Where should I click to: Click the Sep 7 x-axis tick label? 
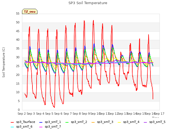coord(68,114)
